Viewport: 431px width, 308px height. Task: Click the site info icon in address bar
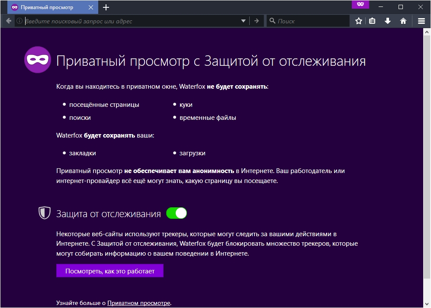pyautogui.click(x=19, y=21)
